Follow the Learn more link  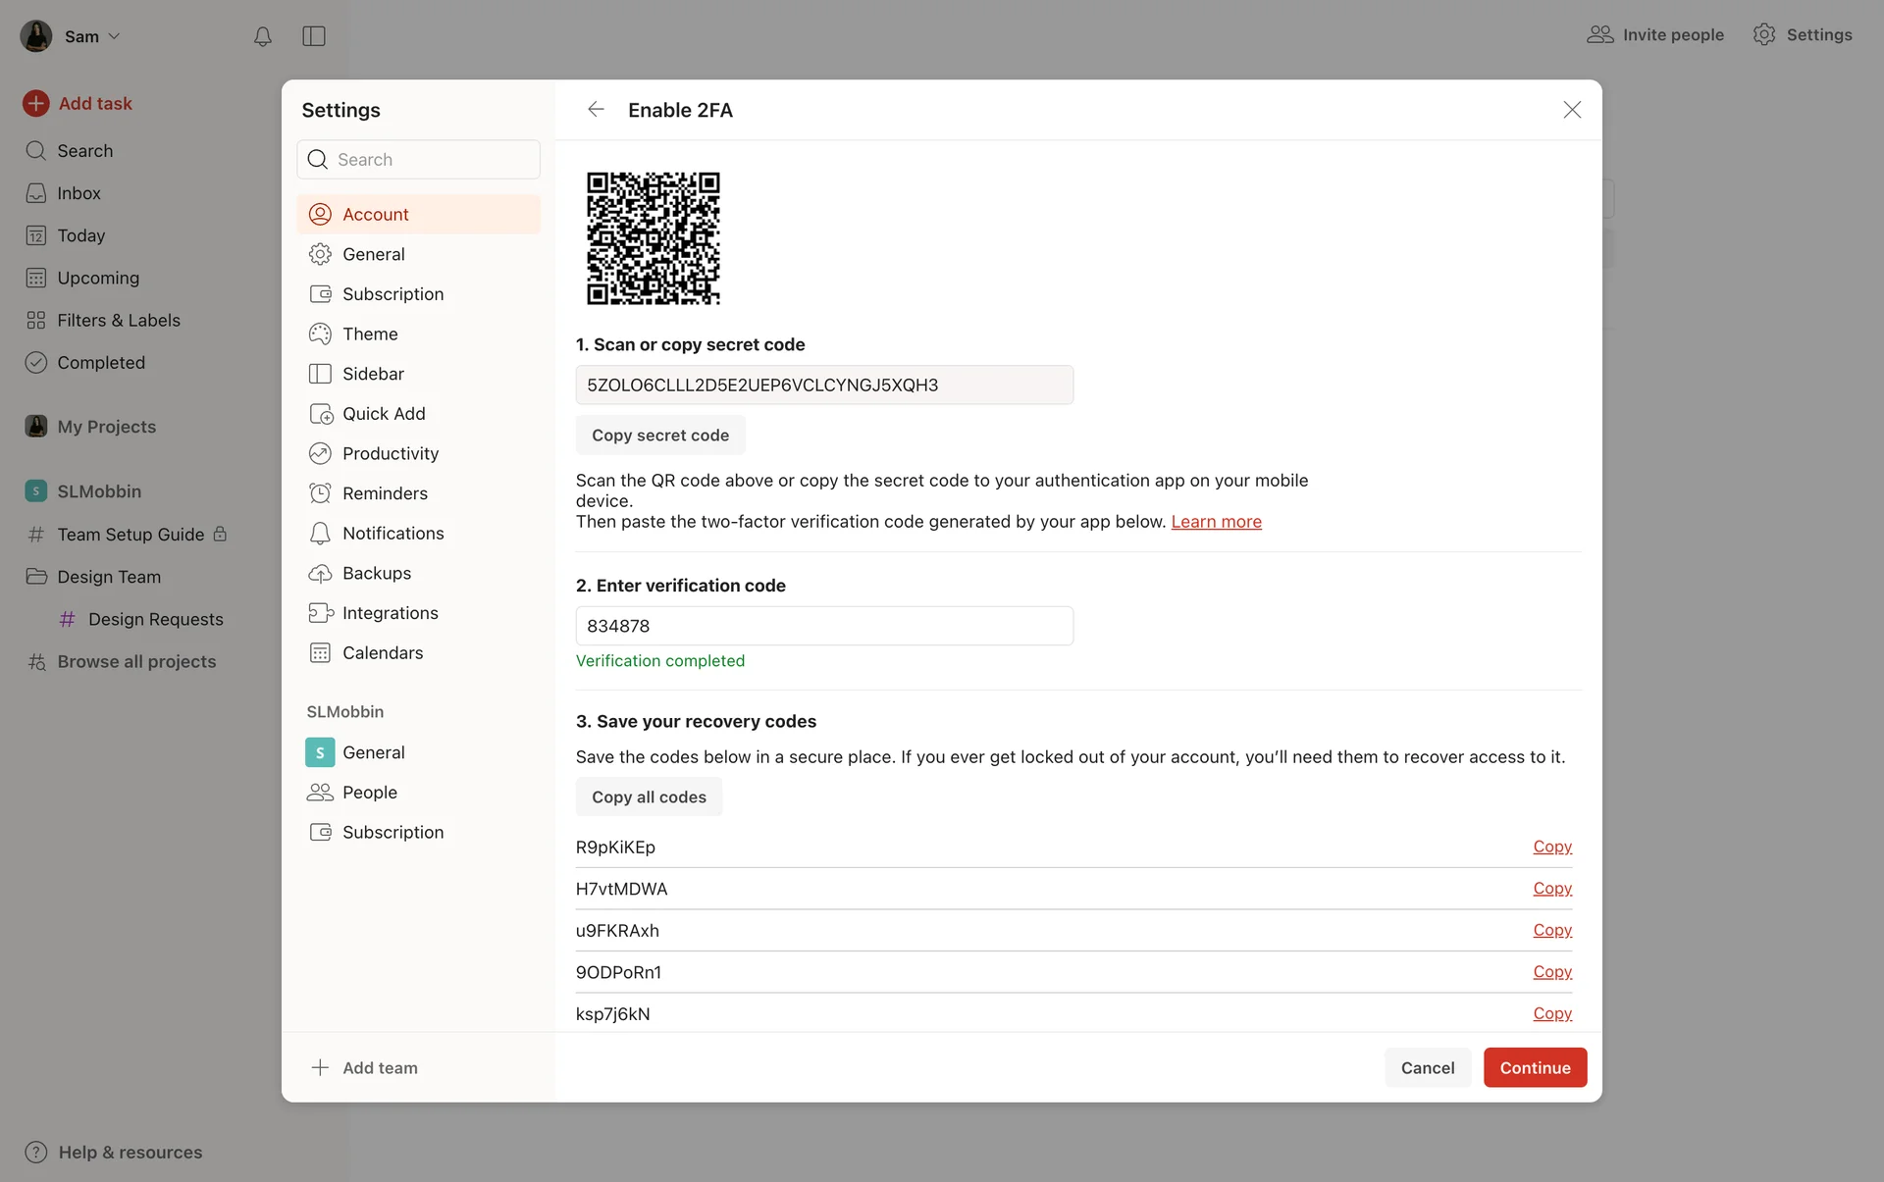coord(1216,522)
